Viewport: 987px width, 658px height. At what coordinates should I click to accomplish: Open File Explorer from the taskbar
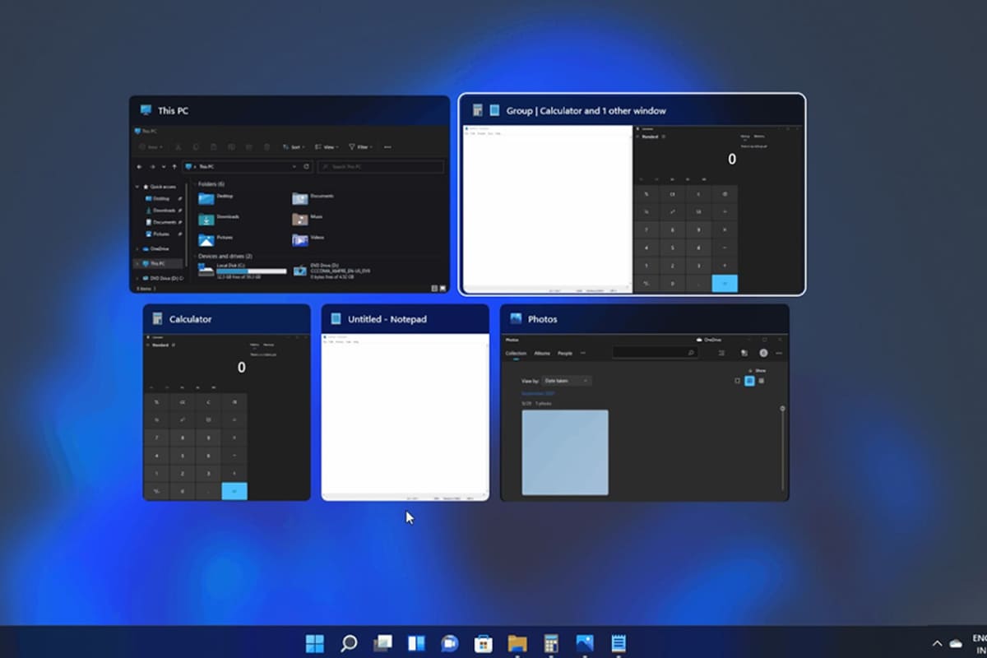coord(517,643)
